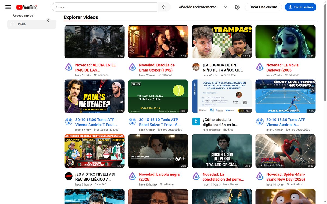Open the La bola negra thumbnail
Screen dimensions: 327x204
[x=158, y=151]
